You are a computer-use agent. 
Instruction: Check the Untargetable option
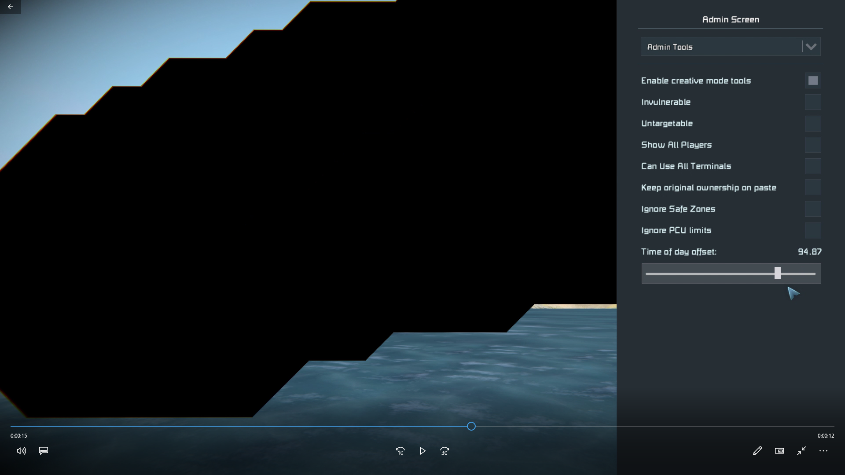[x=813, y=124]
